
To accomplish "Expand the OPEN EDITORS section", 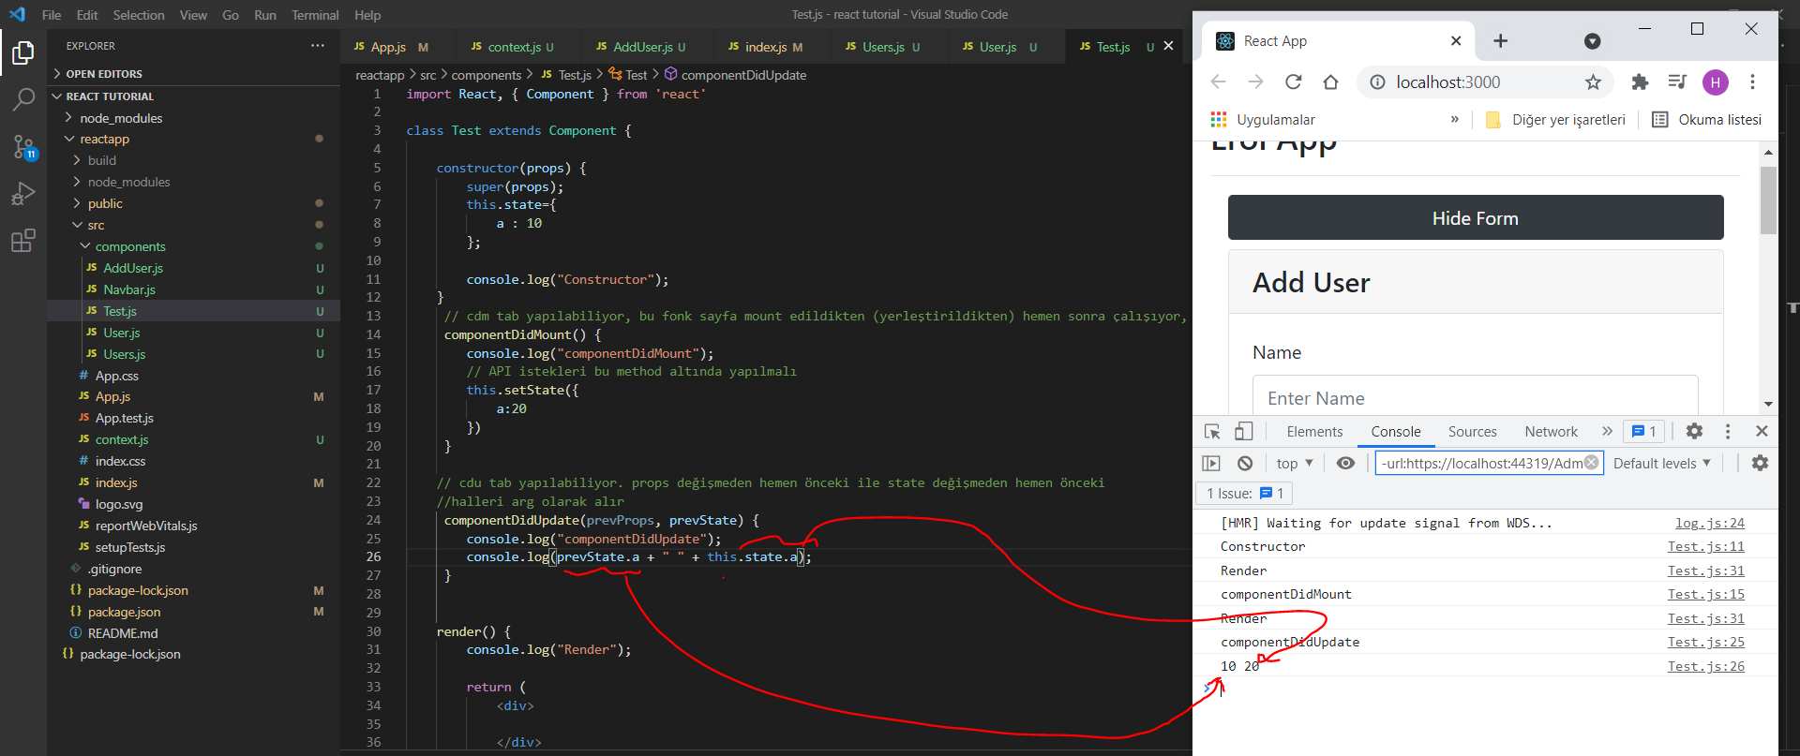I will pos(103,74).
